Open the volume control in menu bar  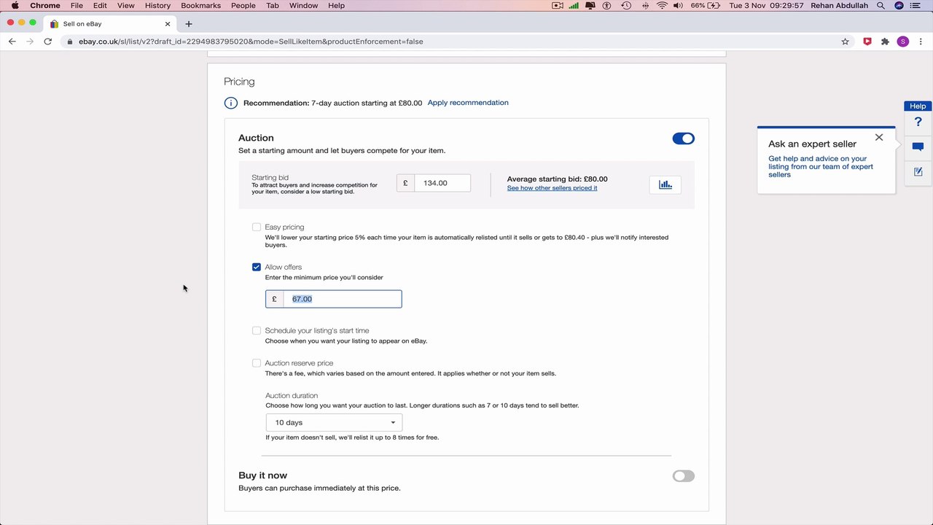click(679, 5)
